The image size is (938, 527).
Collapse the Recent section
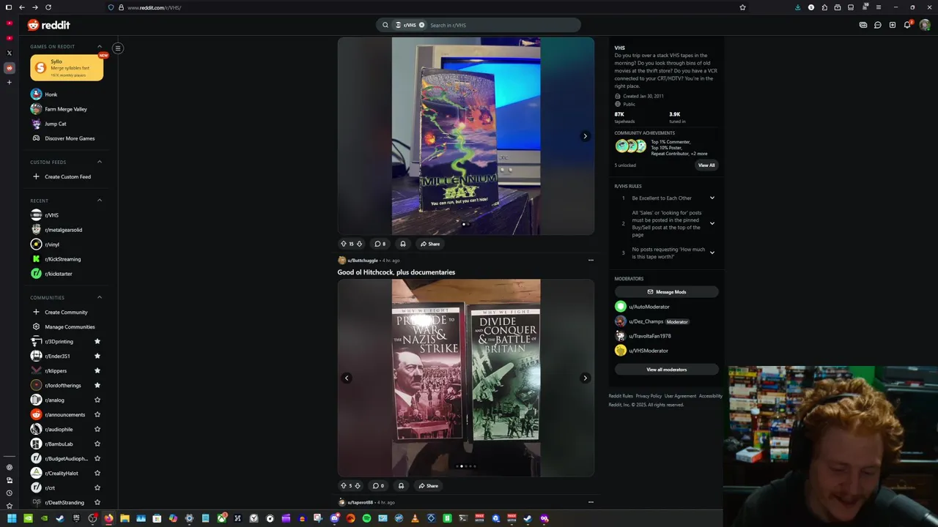[100, 201]
